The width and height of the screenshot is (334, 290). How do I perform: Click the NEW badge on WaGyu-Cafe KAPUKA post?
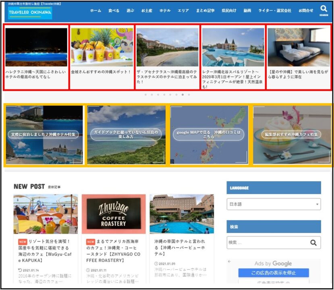(x=23, y=242)
